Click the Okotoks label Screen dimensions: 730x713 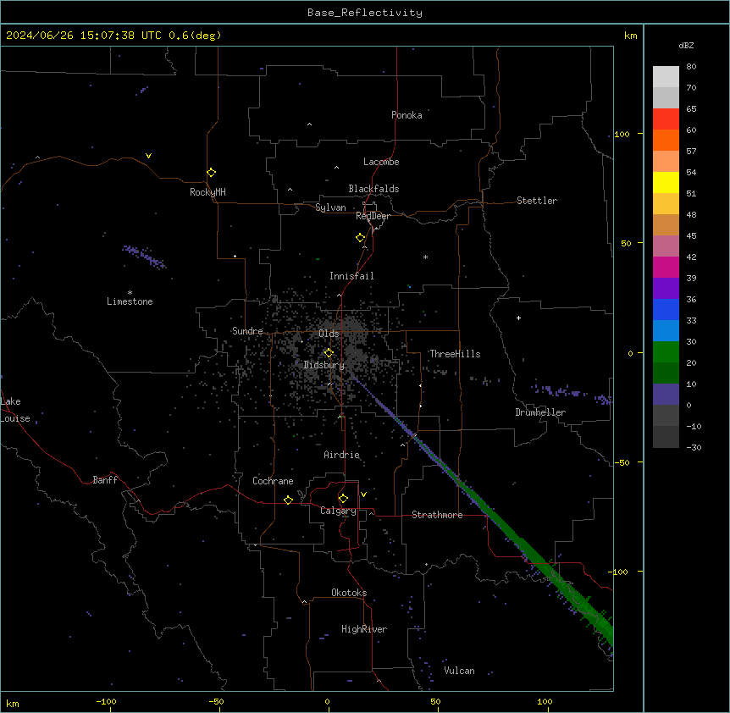(x=349, y=593)
